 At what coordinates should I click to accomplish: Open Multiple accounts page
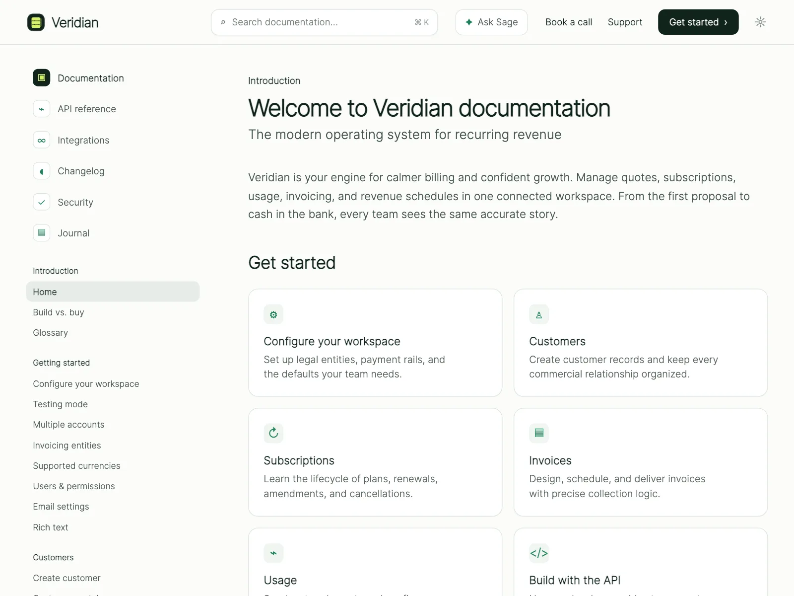pos(68,425)
